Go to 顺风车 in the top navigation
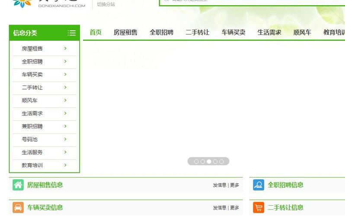This screenshot has height=216, width=345. pos(302,32)
